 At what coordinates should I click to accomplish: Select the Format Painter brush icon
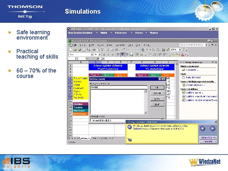[123, 50]
